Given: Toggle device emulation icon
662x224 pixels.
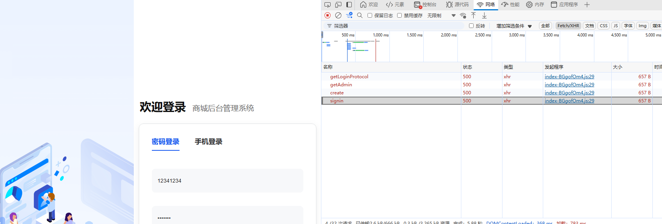Looking at the screenshot, I should tap(338, 5).
